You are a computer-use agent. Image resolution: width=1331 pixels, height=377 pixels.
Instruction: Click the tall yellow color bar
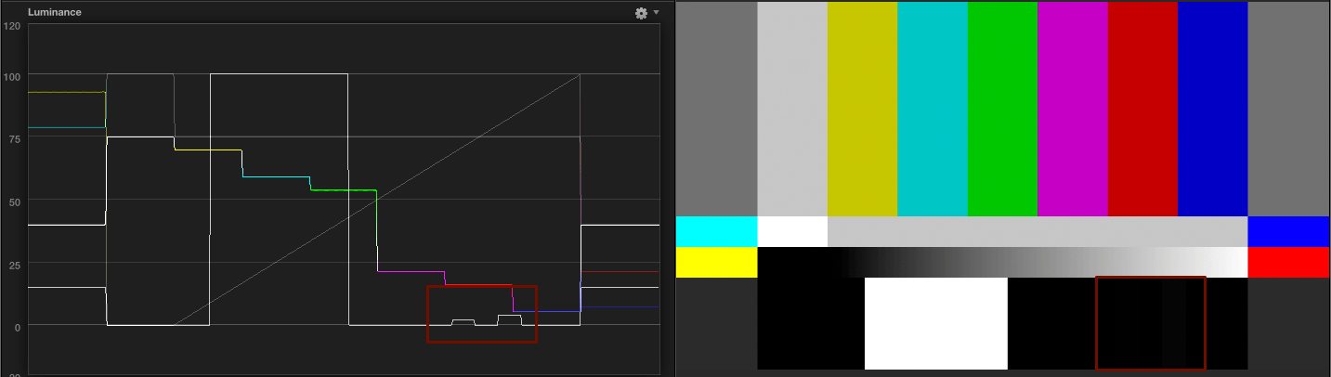[862, 109]
